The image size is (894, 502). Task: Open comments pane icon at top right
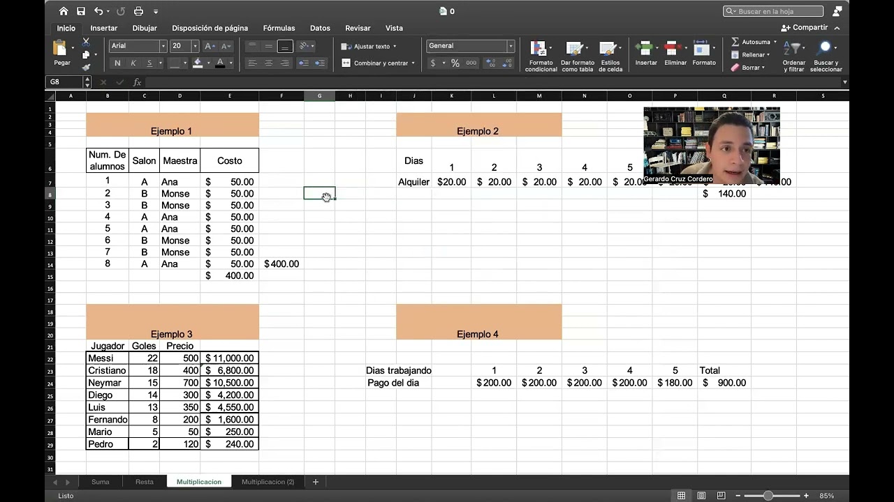(x=837, y=11)
